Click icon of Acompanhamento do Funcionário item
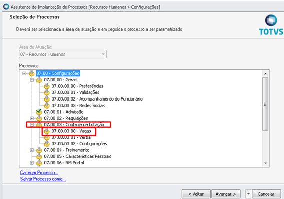284x199 pixels. (x=47, y=99)
